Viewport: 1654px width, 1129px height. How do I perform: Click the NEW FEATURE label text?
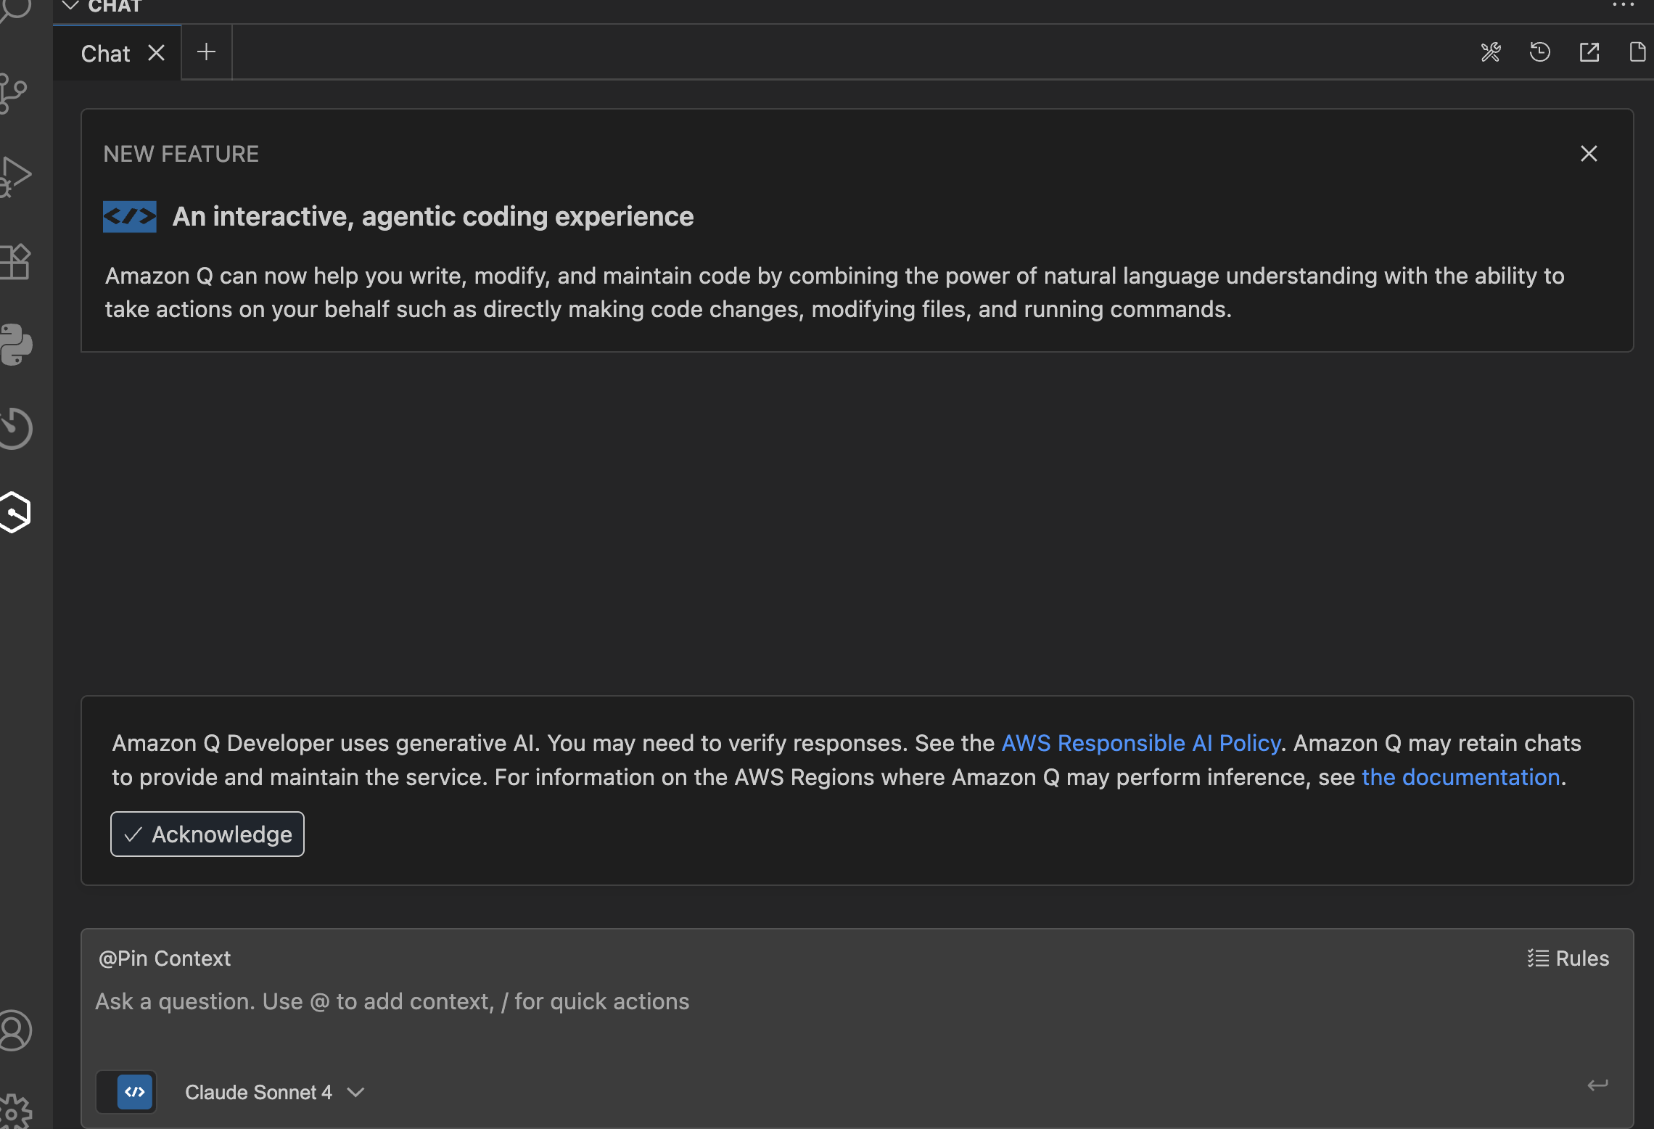[181, 154]
